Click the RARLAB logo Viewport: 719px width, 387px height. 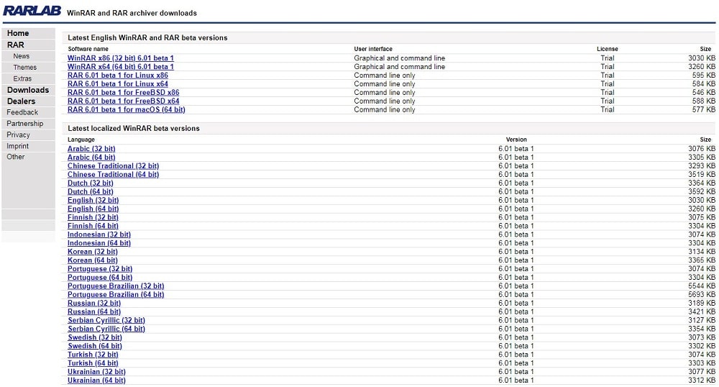(32, 11)
